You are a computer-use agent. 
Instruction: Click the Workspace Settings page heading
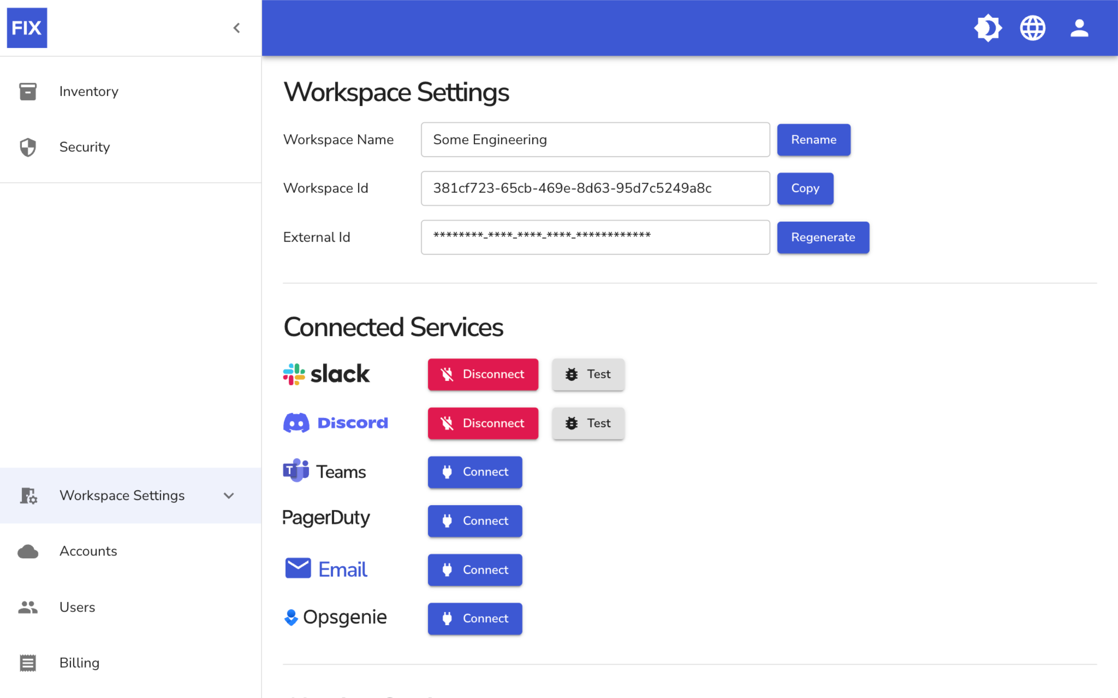click(397, 92)
